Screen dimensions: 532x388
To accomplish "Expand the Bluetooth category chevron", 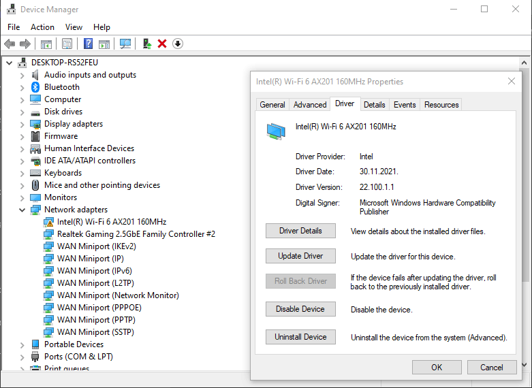I will pyautogui.click(x=22, y=88).
